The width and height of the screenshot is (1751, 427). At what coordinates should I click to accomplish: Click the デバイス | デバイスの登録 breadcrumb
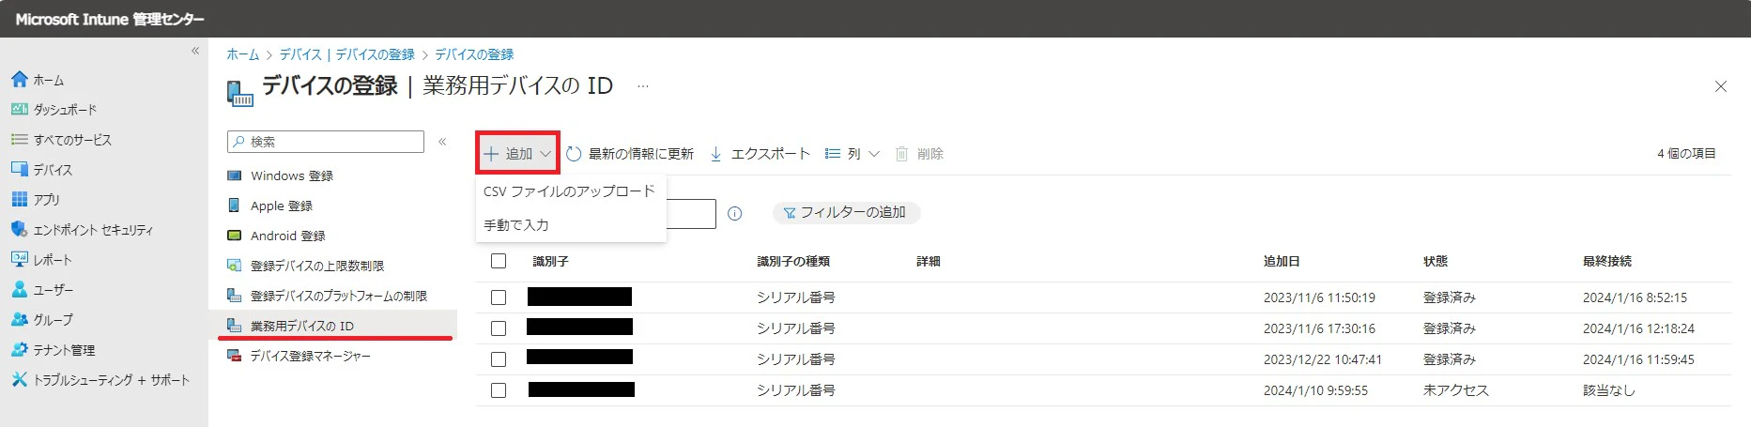point(346,54)
